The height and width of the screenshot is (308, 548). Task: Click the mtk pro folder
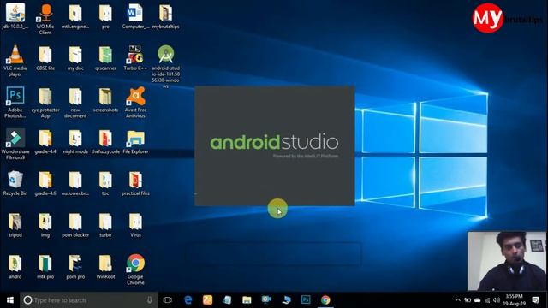click(x=45, y=266)
